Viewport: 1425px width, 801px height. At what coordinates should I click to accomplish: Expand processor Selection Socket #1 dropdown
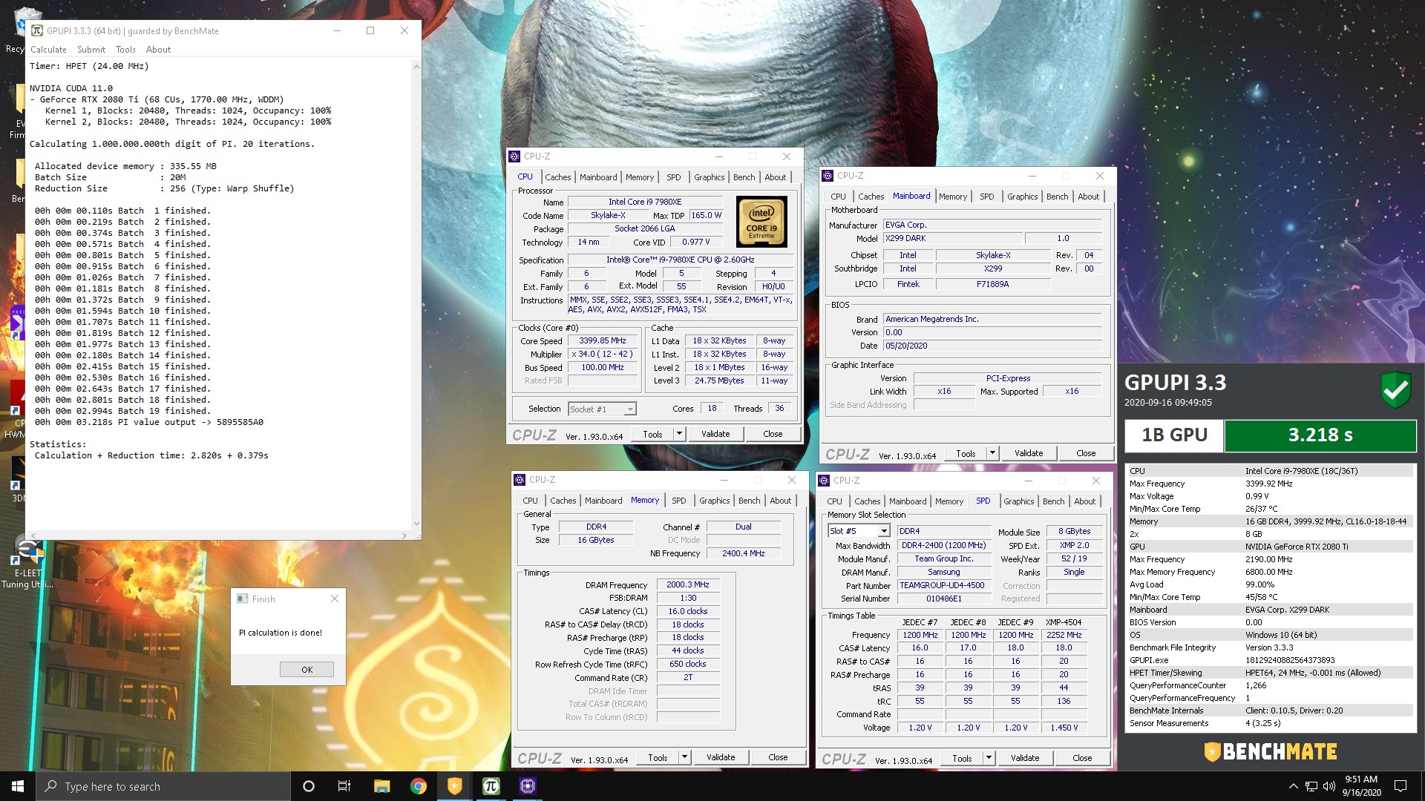[x=630, y=409]
